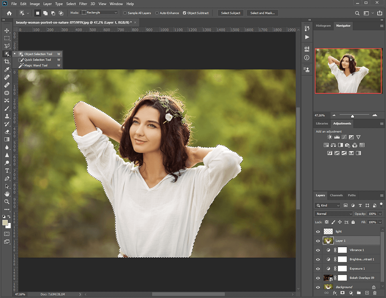Switch to the Channels tab

pyautogui.click(x=336, y=195)
